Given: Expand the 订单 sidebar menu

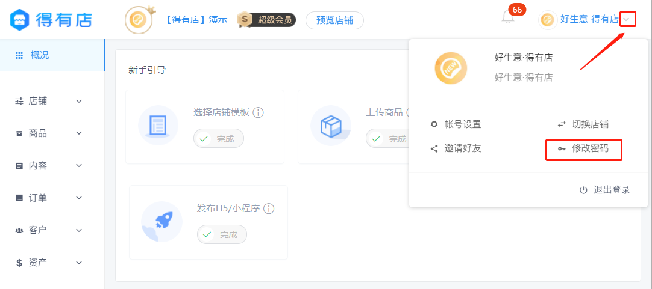Looking at the screenshot, I should [49, 198].
